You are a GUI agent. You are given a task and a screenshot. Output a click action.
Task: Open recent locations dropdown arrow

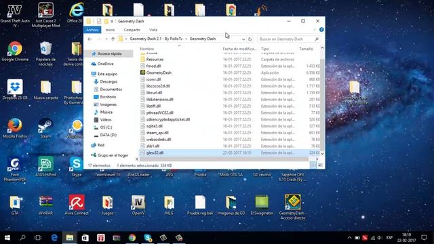pyautogui.click(x=106, y=39)
